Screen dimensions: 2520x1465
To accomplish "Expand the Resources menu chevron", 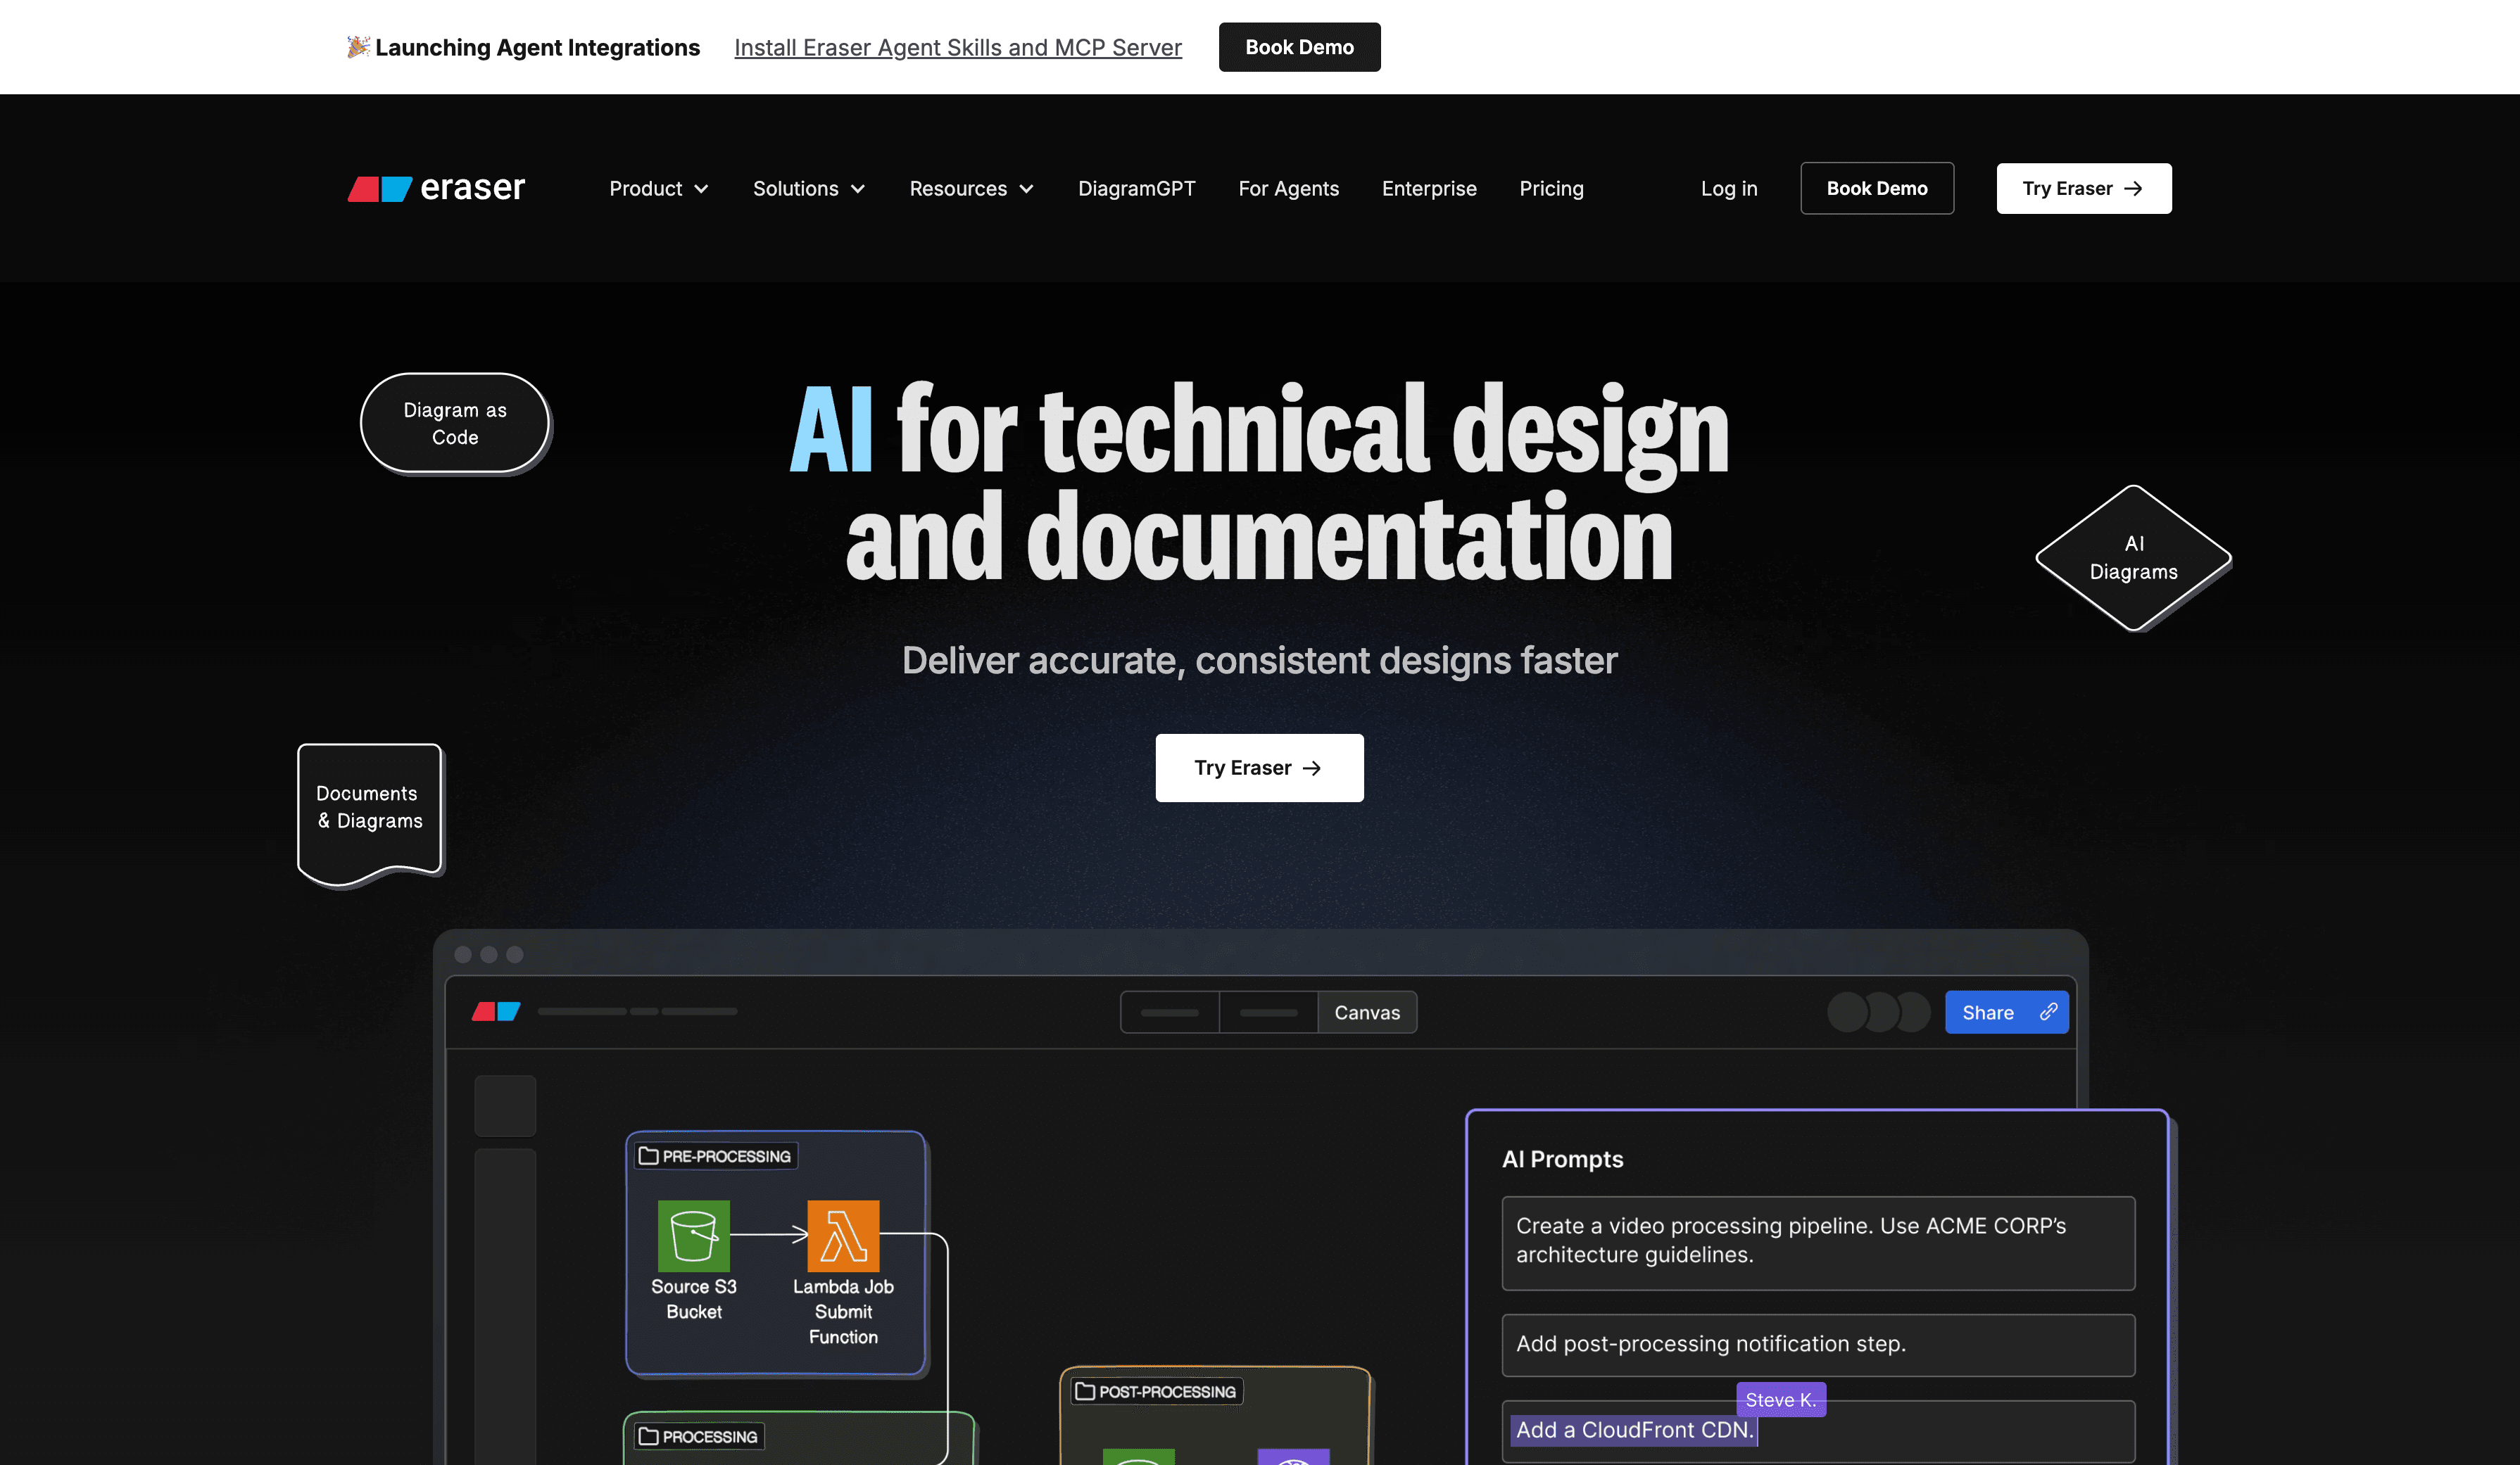I will [x=1026, y=189].
